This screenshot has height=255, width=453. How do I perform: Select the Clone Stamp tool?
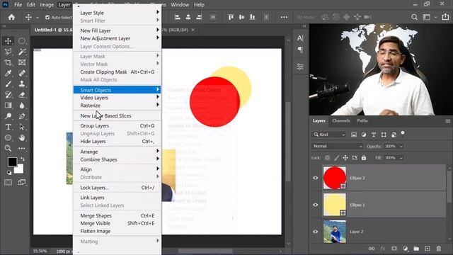[22, 84]
